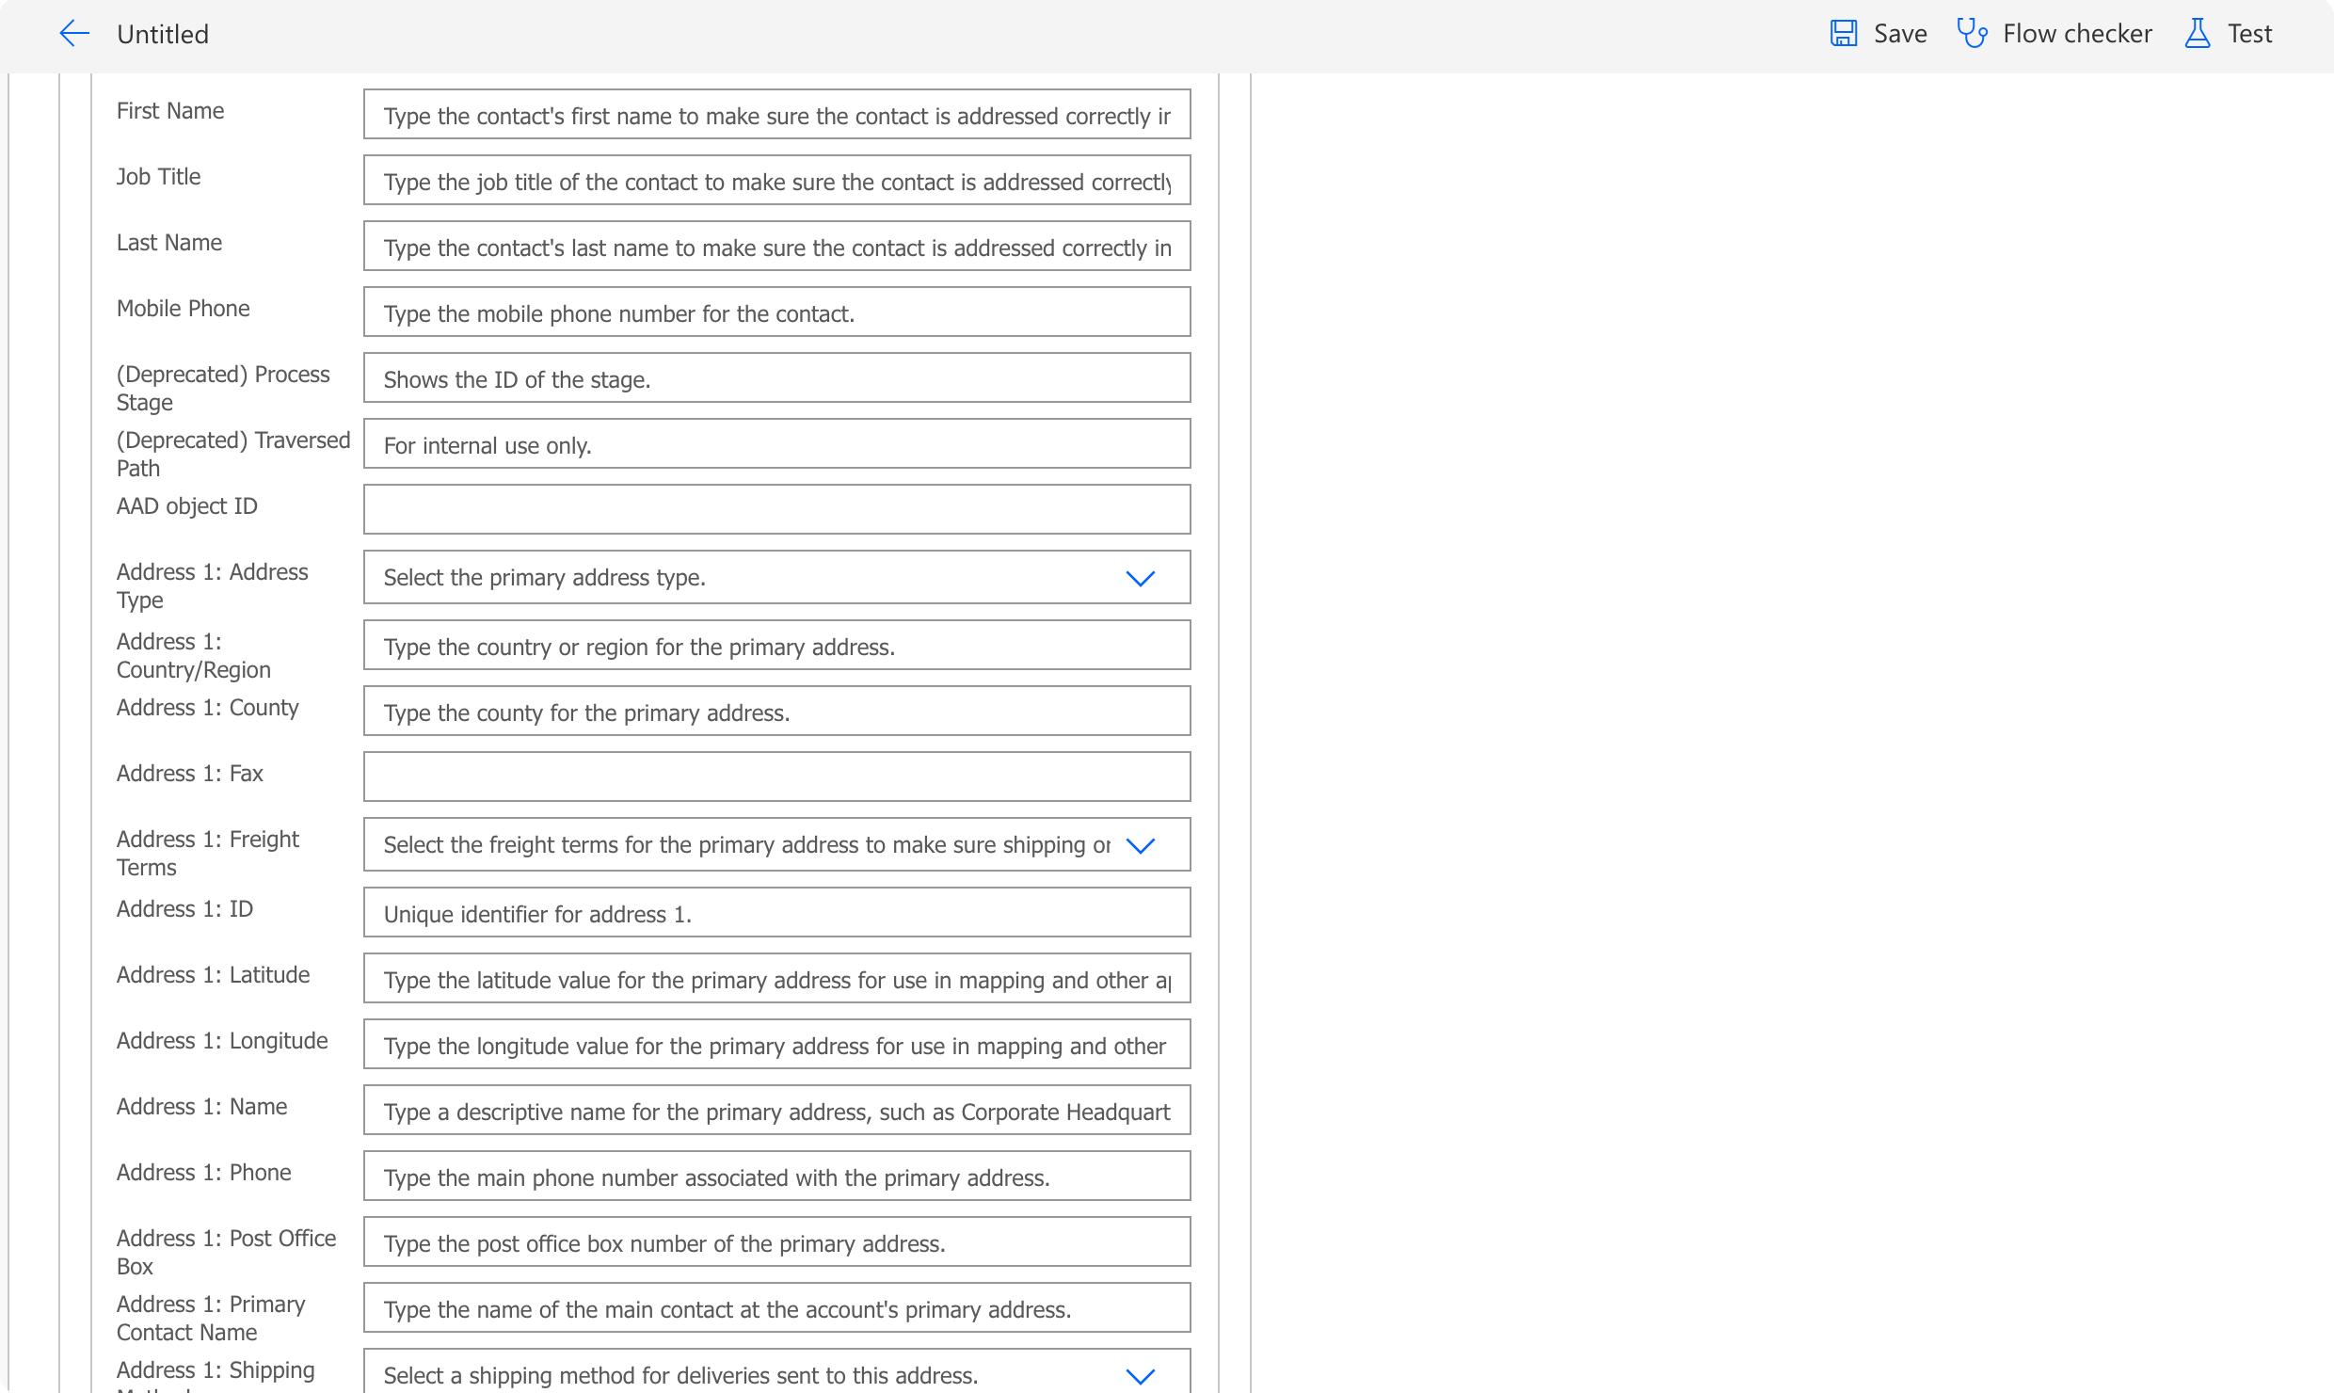Click Address 1: Latitude input field
Viewport: 2334px width, 1393px height.
coord(775,980)
